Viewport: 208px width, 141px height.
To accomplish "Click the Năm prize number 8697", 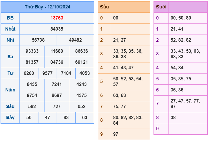I will [x=57, y=95].
